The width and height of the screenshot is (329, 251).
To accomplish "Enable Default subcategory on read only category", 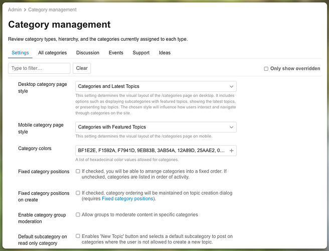I will (x=78, y=236).
